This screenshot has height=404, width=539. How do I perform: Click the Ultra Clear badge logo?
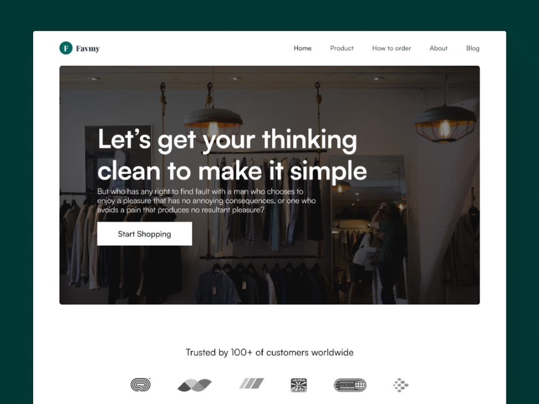[x=299, y=385]
